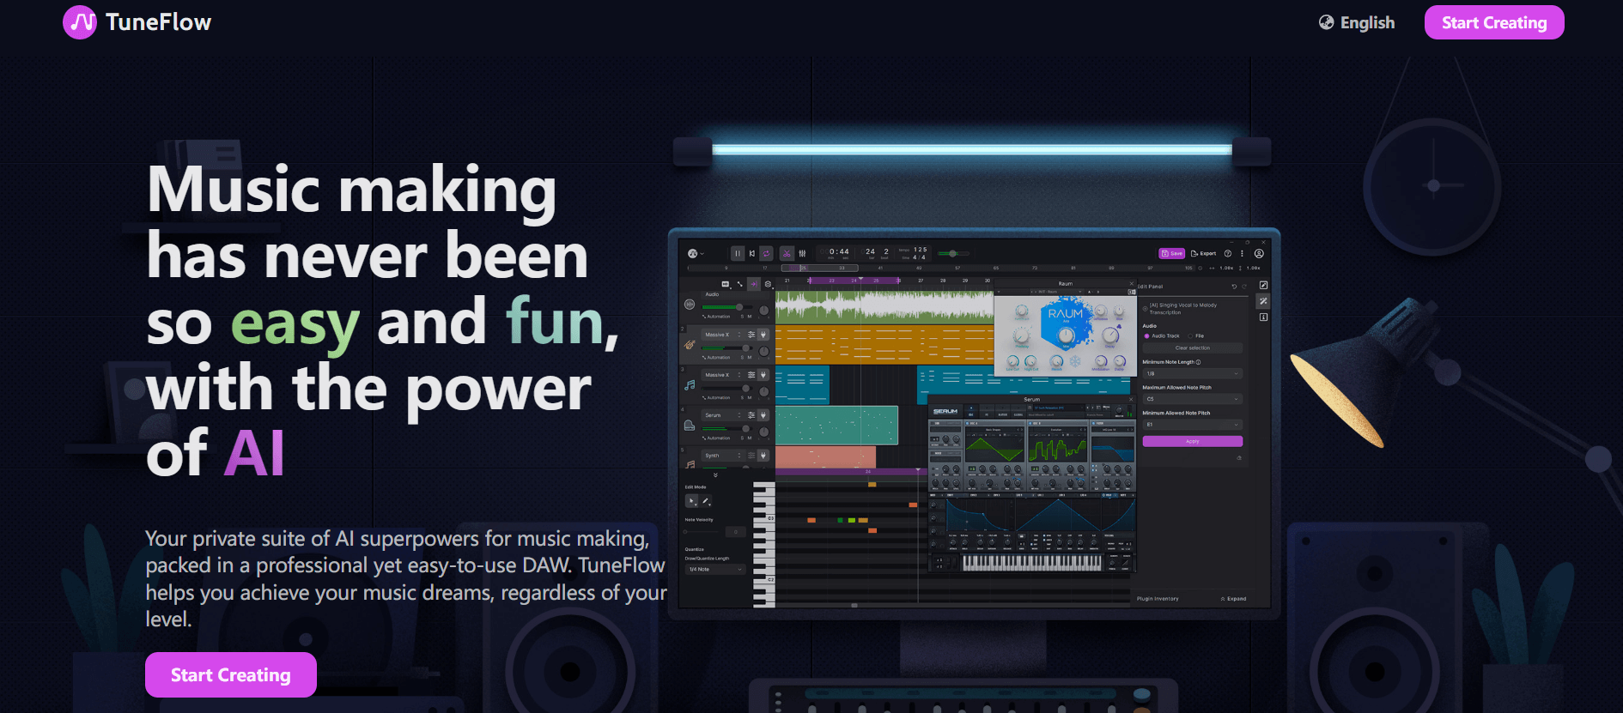
Task: Open the Synth plugin dropdown on track 5
Action: (721, 456)
